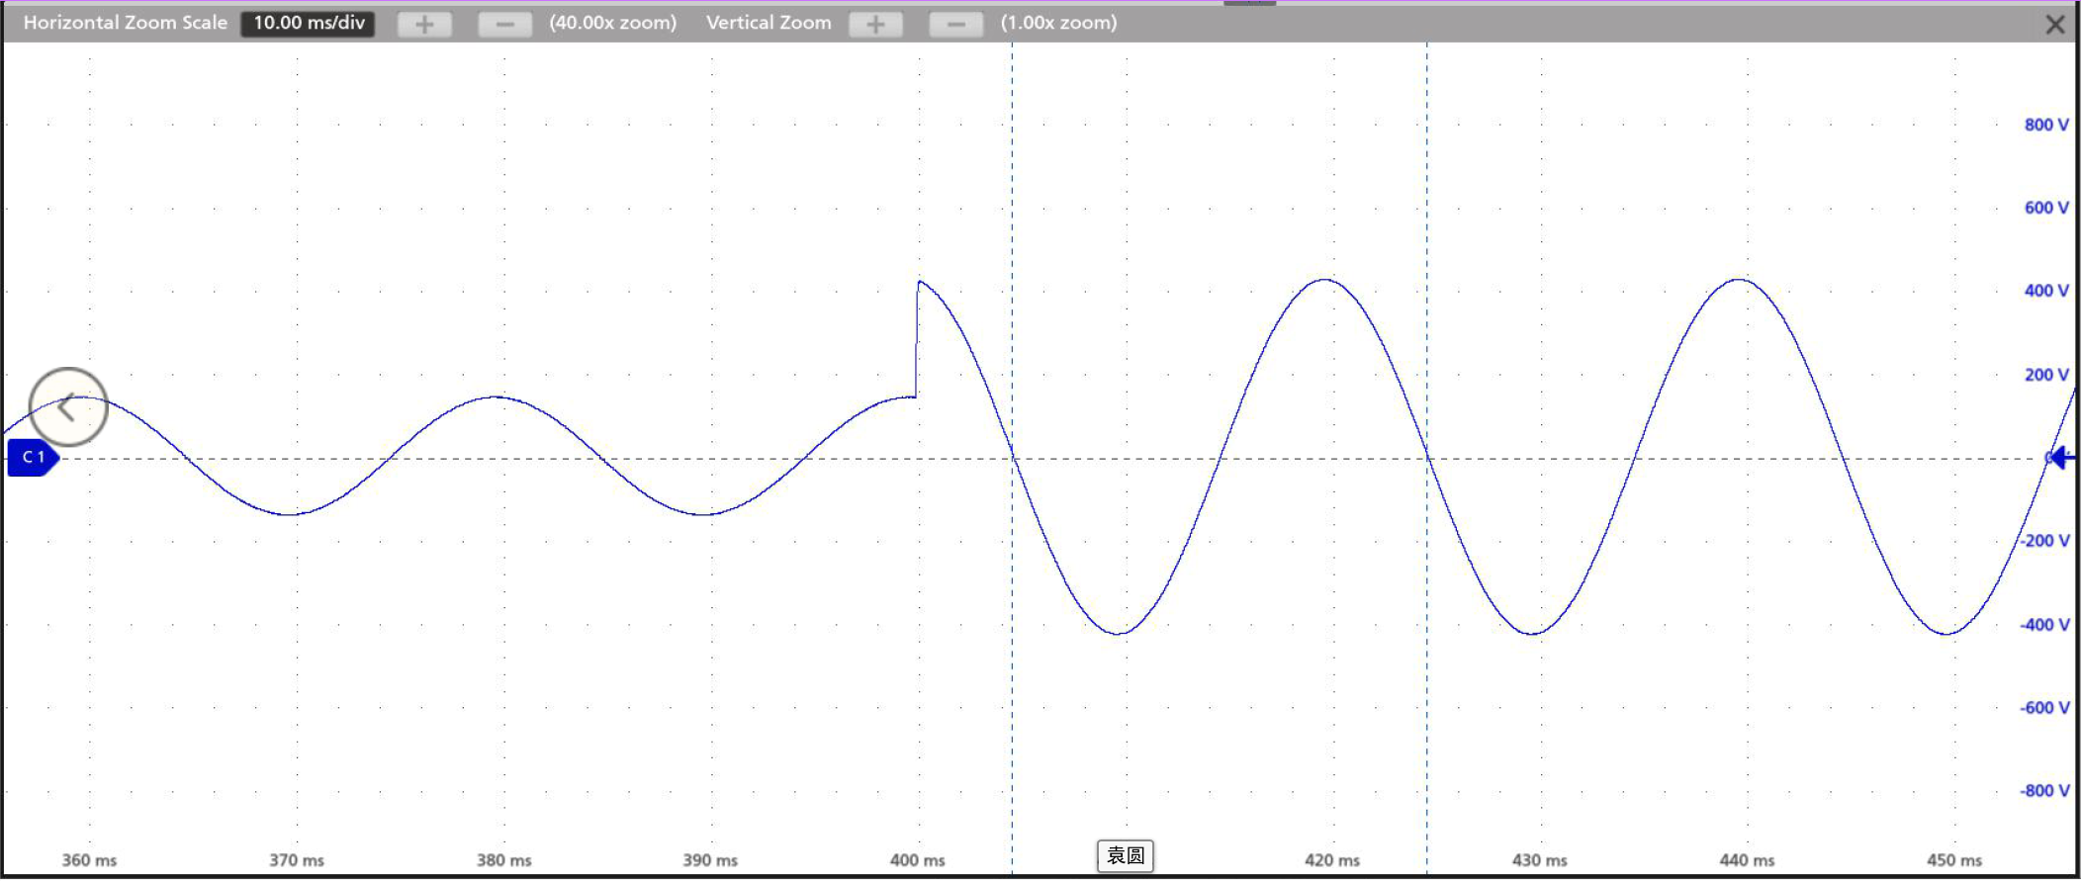The image size is (2081, 881).
Task: Click the 10.00 ms/div scale field
Action: click(309, 23)
